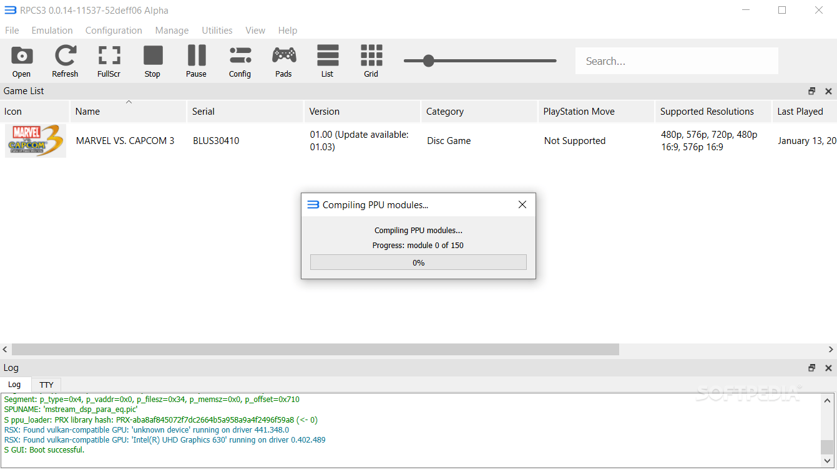Viewport: 837px width, 470px height.
Task: Click the Icon column header
Action: tap(35, 112)
